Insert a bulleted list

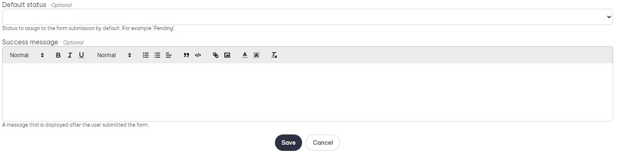click(157, 55)
